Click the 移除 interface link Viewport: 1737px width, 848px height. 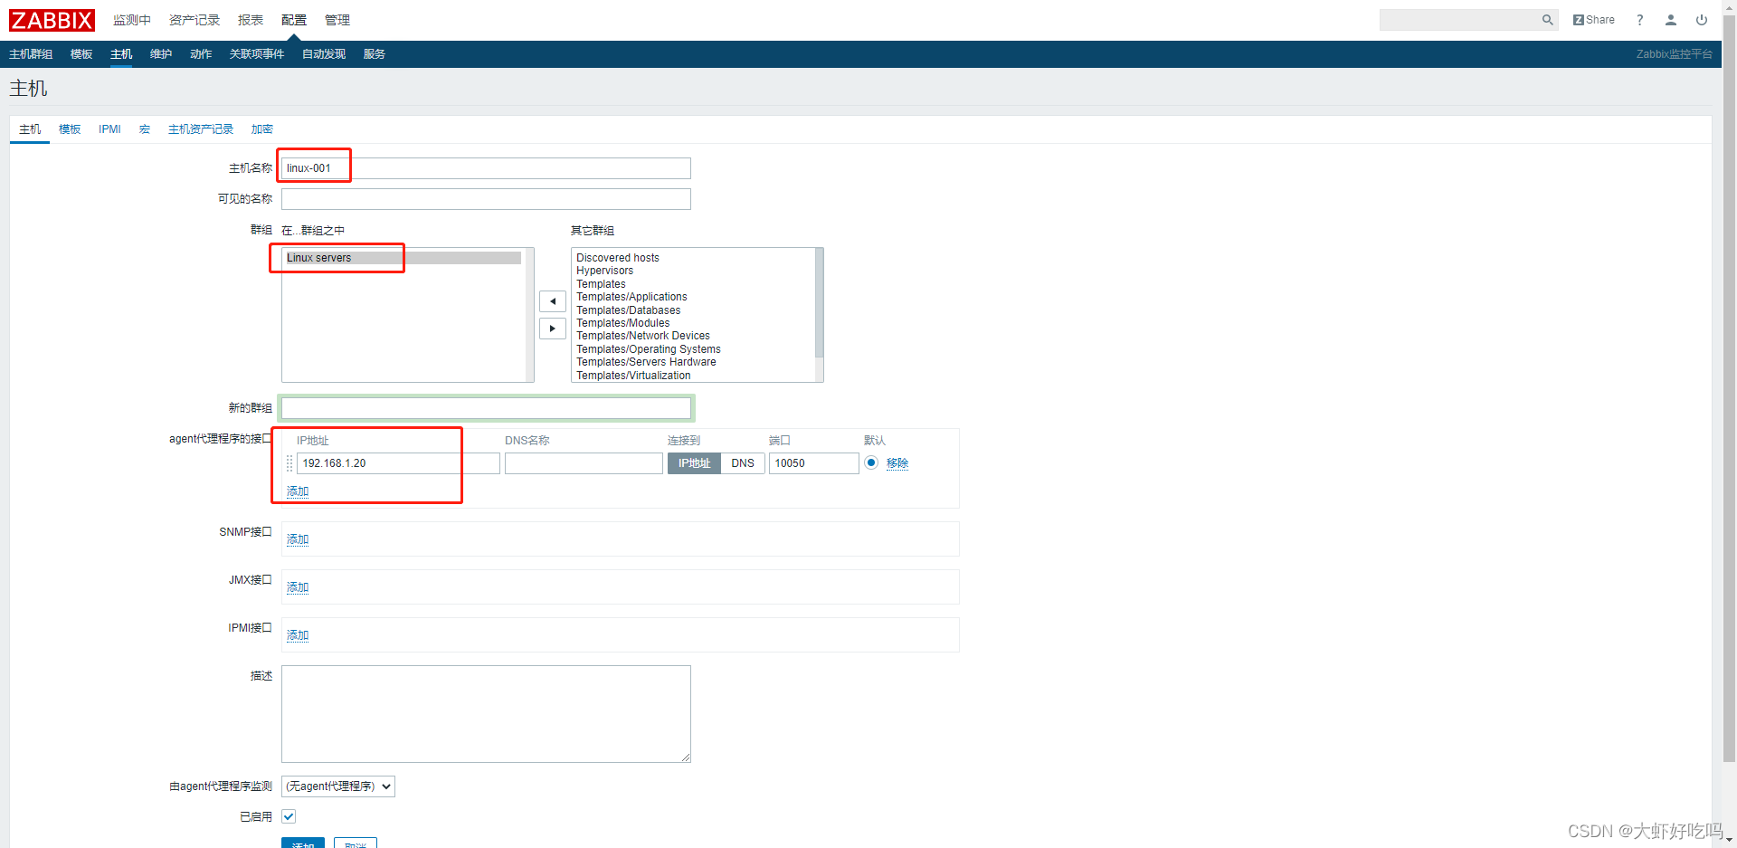click(x=897, y=463)
